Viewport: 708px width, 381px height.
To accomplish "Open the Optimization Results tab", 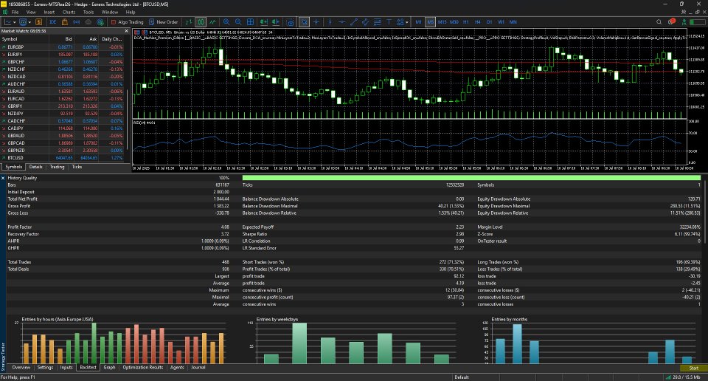I will pos(142,368).
